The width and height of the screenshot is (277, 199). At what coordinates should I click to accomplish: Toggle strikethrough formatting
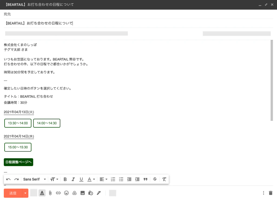pos(155,179)
